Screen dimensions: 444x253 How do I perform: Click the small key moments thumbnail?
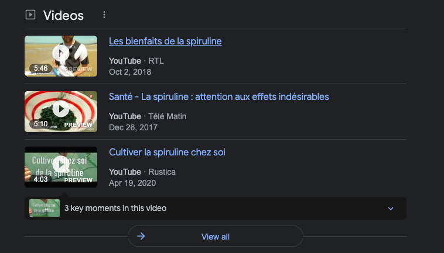[45, 208]
